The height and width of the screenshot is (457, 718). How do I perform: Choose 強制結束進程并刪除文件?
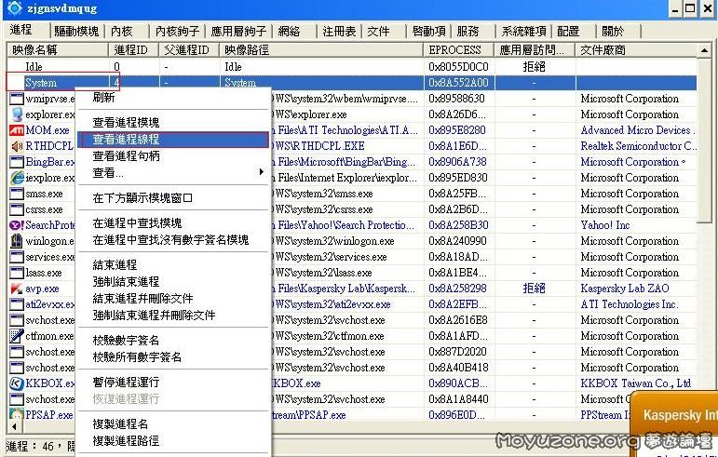[x=173, y=316]
